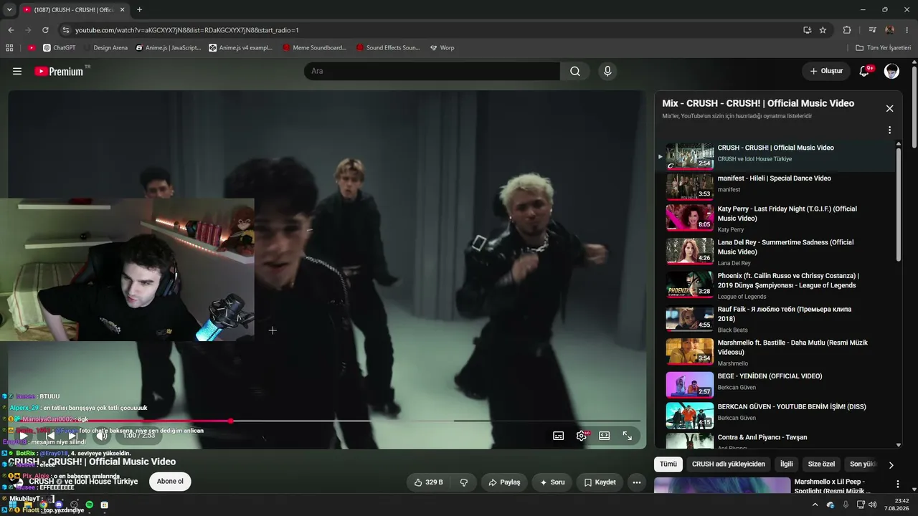918x516 pixels.
Task: Subscribe with the Abone ol button
Action: point(170,482)
